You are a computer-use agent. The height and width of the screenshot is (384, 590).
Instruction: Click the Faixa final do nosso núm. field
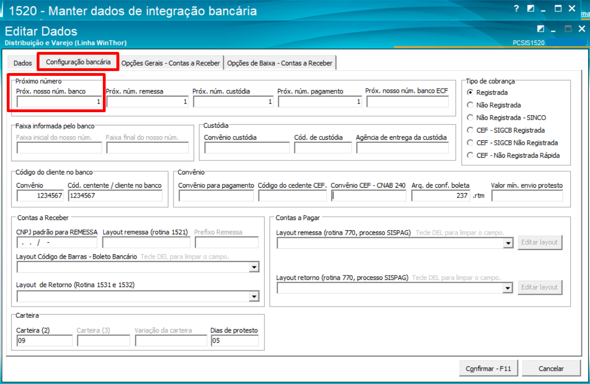point(147,148)
